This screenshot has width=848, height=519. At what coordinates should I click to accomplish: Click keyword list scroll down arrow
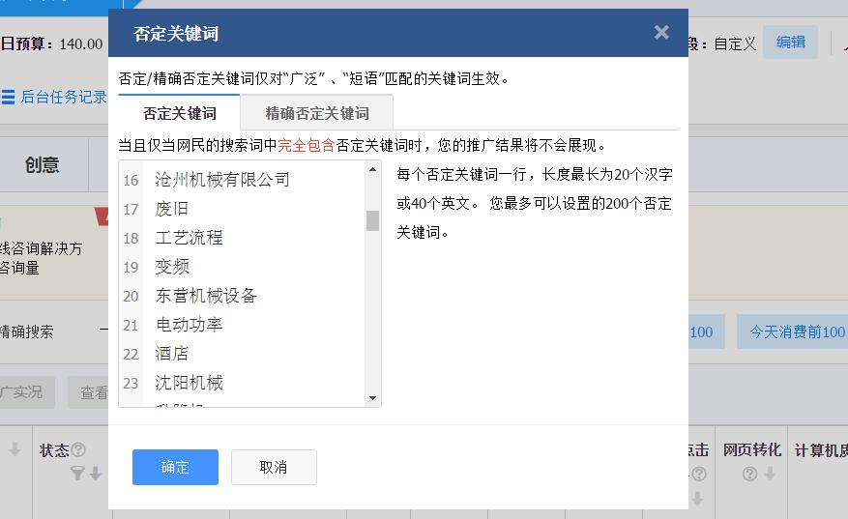pyautogui.click(x=372, y=398)
